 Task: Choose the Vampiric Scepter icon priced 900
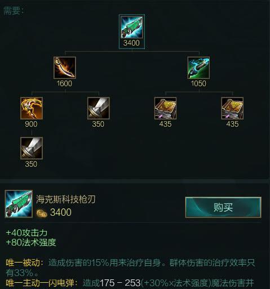32,108
